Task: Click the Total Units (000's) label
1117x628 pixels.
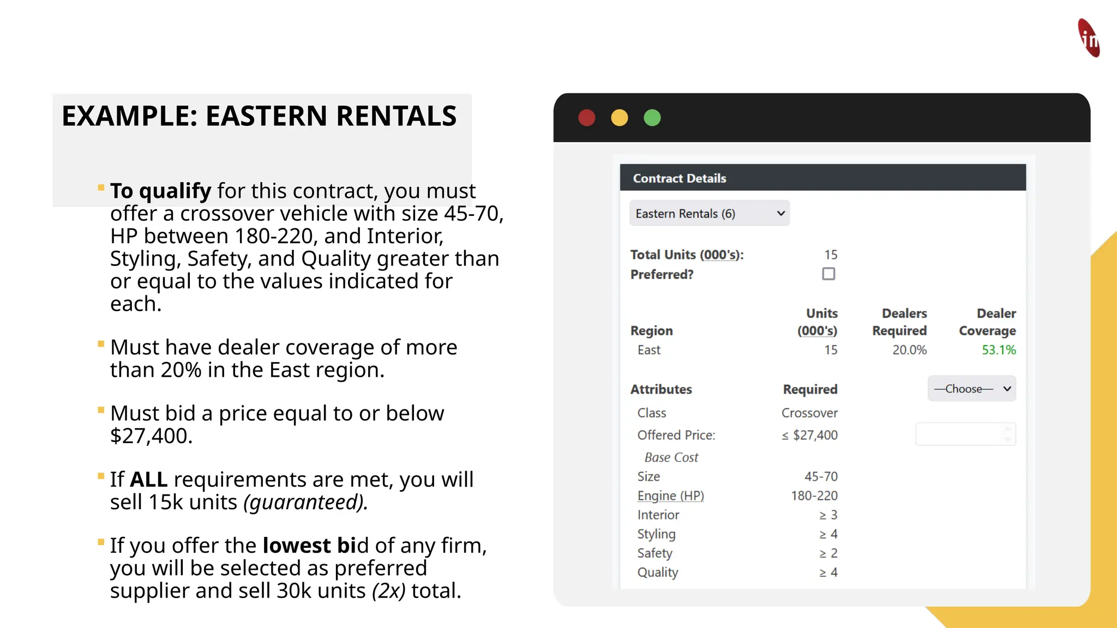Action: point(687,255)
